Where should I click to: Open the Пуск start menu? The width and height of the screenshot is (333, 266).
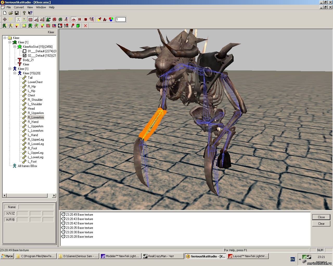7,256
